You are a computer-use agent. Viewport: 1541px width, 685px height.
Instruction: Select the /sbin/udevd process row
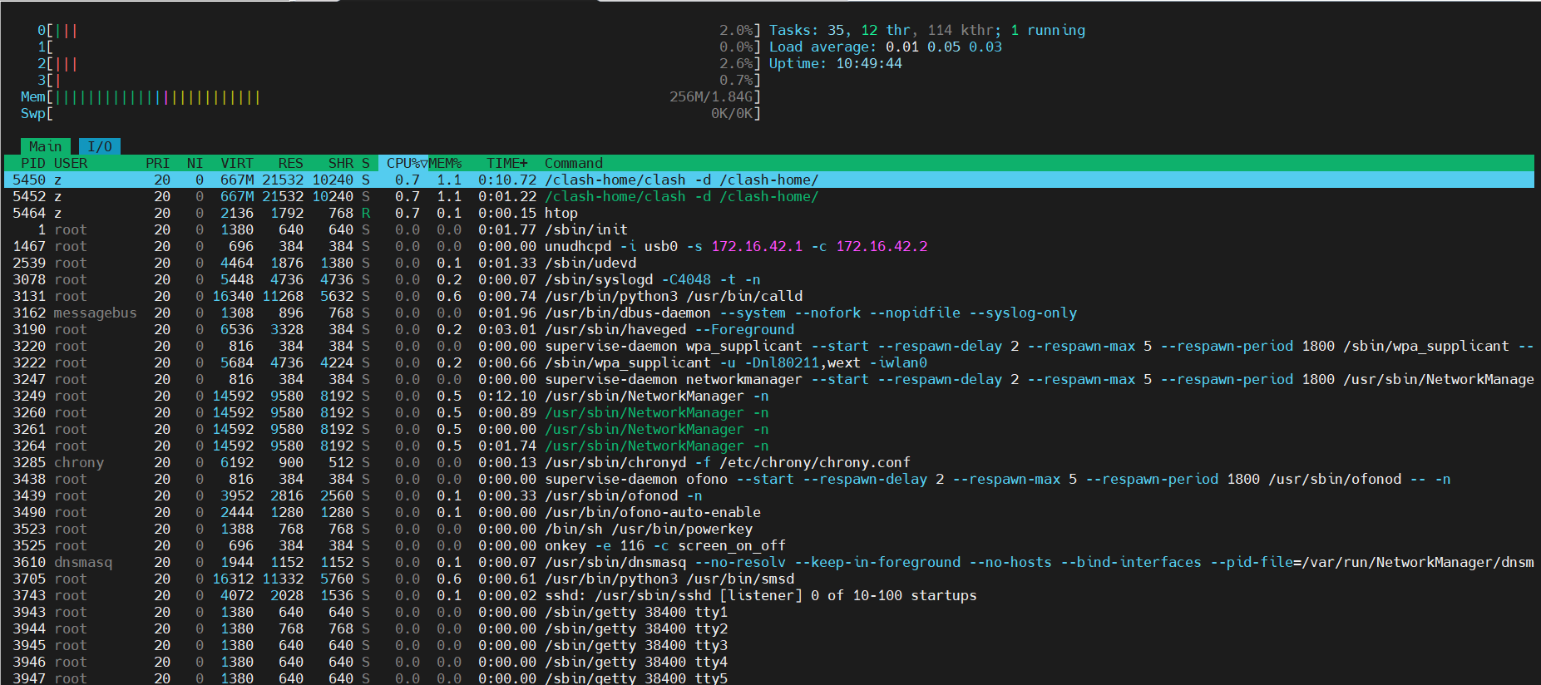(x=769, y=263)
